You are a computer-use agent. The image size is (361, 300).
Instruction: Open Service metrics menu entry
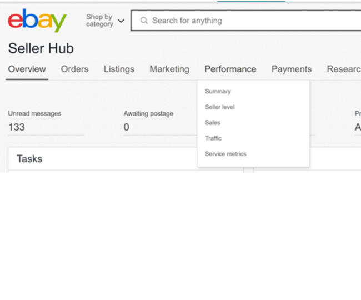click(225, 154)
